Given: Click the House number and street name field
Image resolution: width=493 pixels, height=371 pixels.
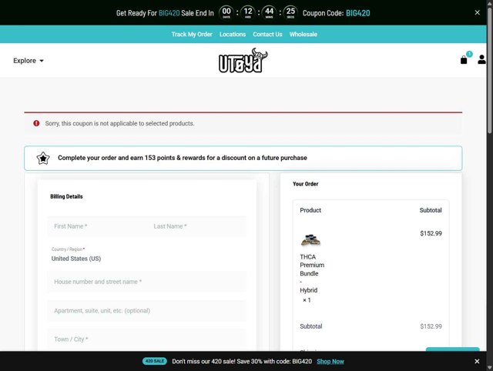Looking at the screenshot, I should (x=147, y=282).
